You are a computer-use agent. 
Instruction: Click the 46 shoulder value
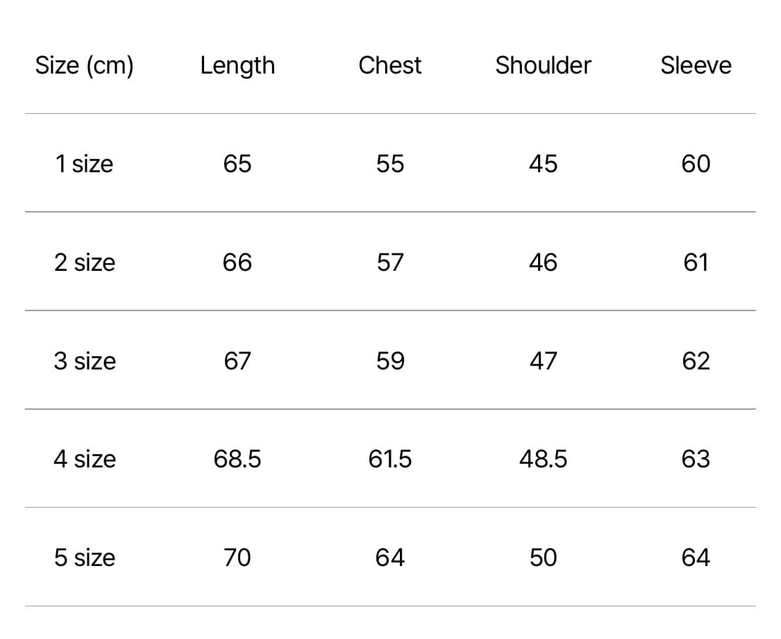click(543, 263)
